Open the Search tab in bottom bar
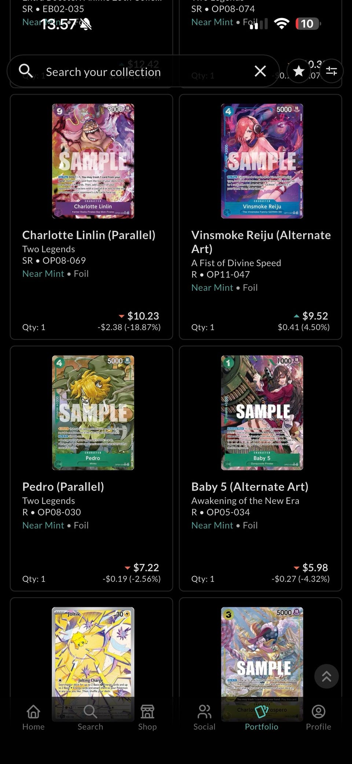The height and width of the screenshot is (764, 352). click(90, 717)
